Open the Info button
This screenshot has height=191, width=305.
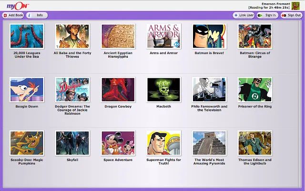click(37, 15)
